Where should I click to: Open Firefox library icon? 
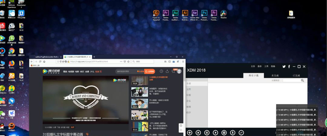point(166,62)
